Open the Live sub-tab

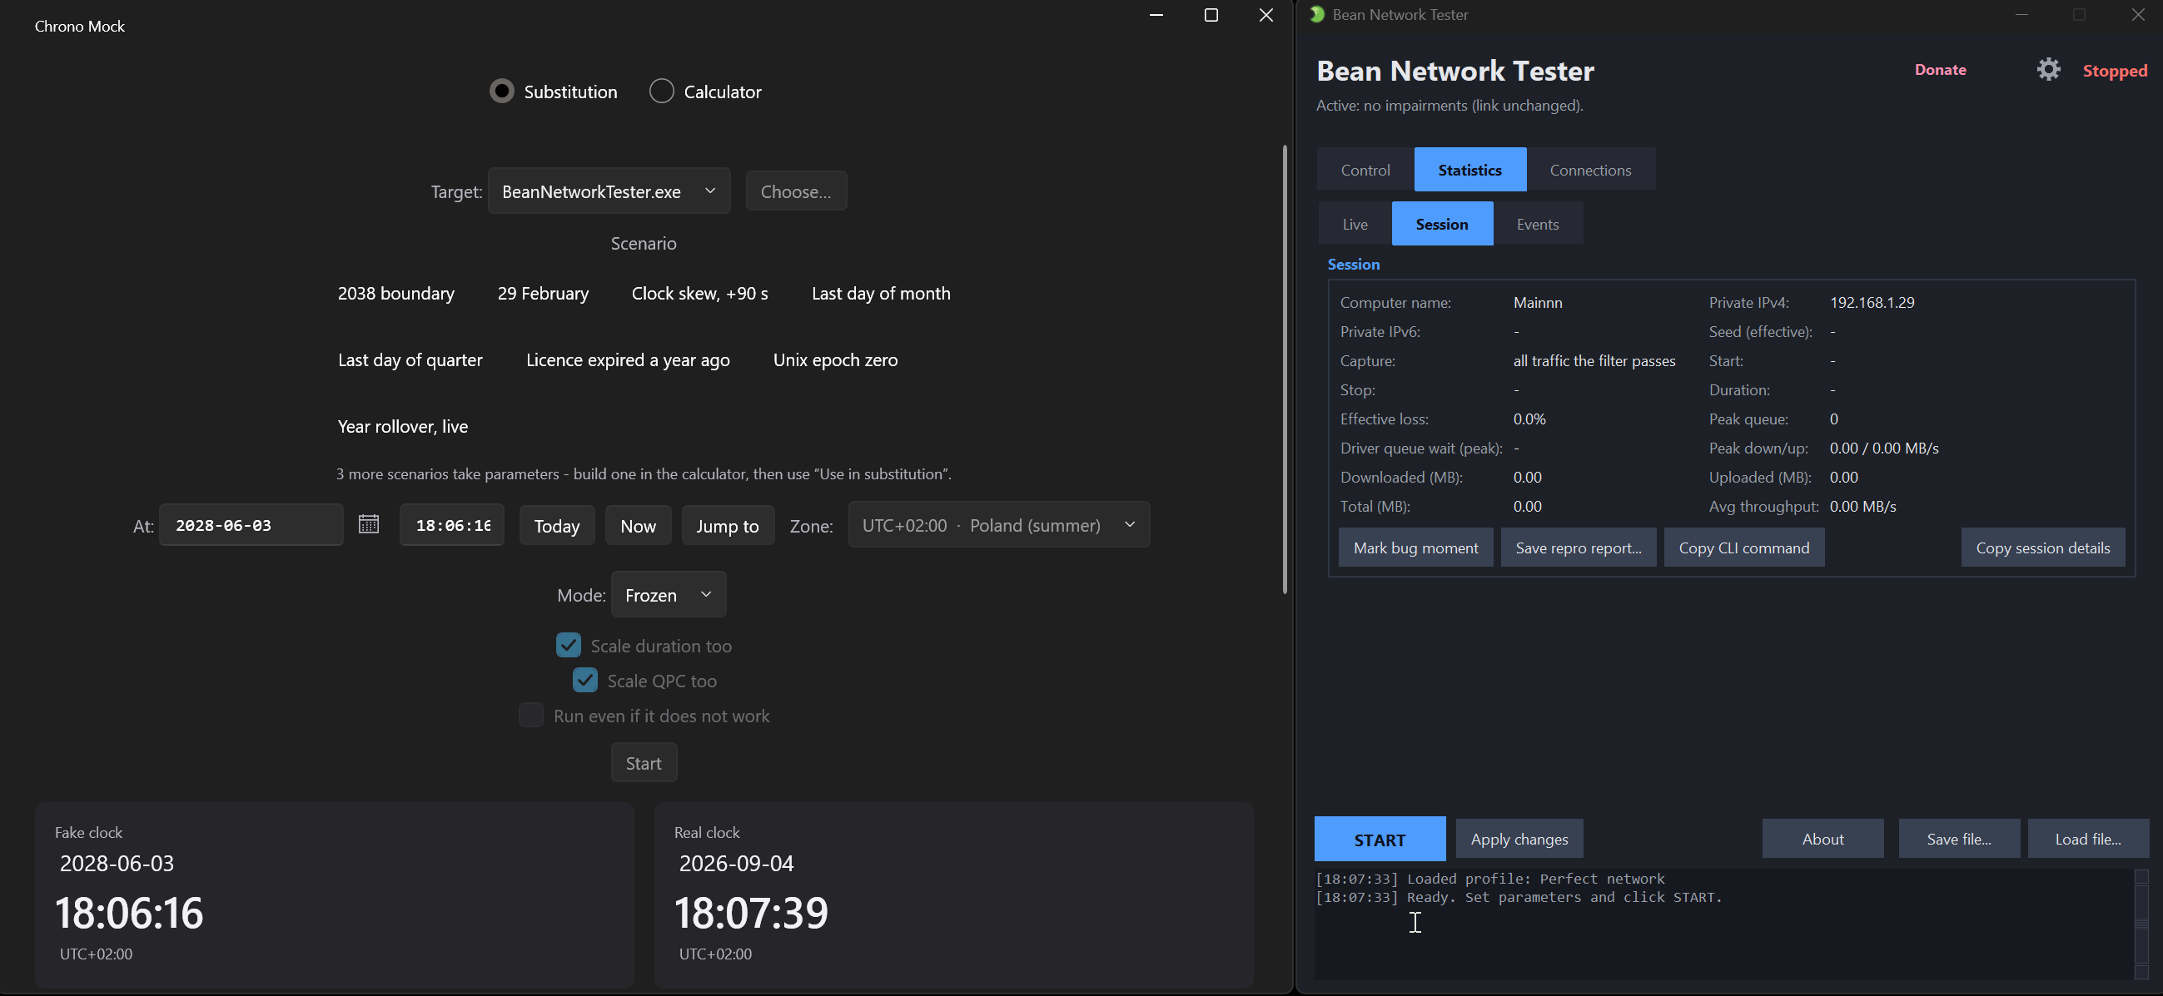pos(1355,224)
